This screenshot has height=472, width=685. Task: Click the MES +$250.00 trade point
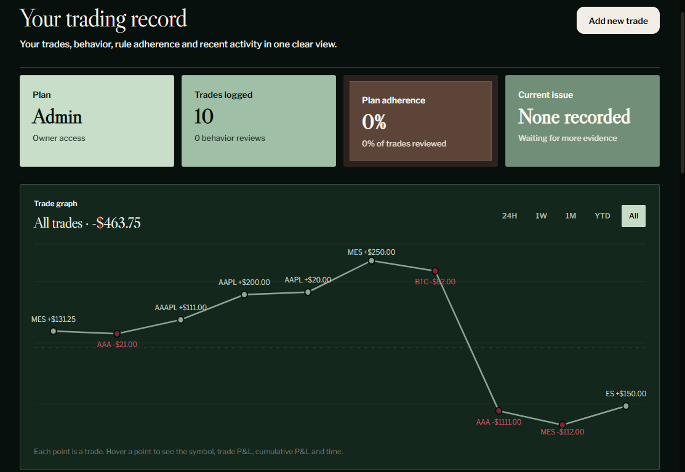click(371, 261)
